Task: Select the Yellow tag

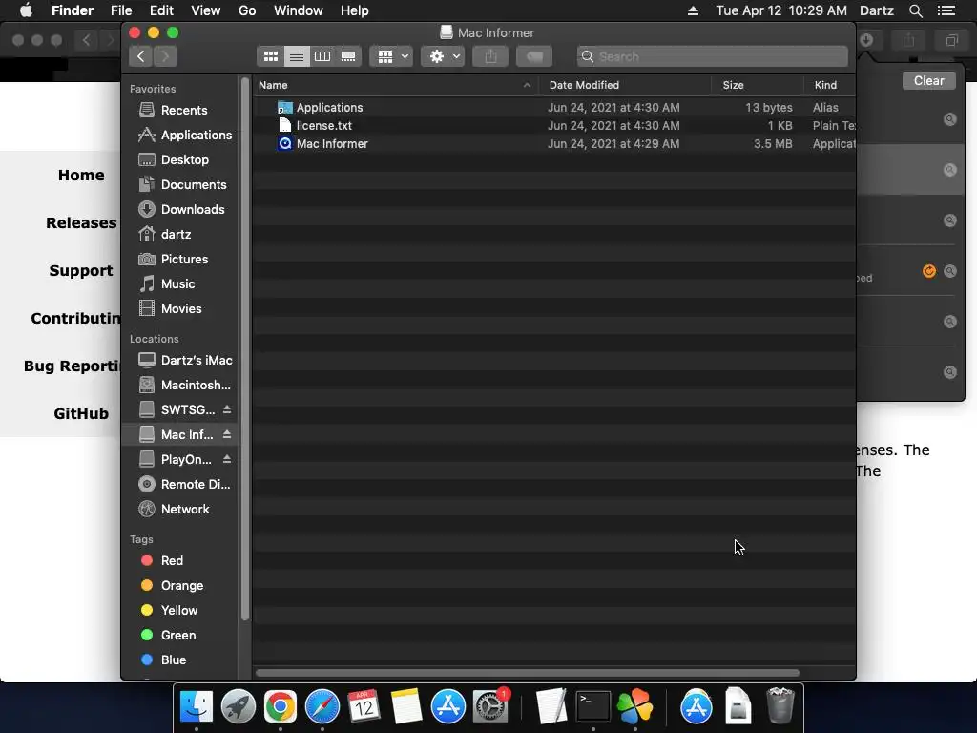Action: [180, 610]
